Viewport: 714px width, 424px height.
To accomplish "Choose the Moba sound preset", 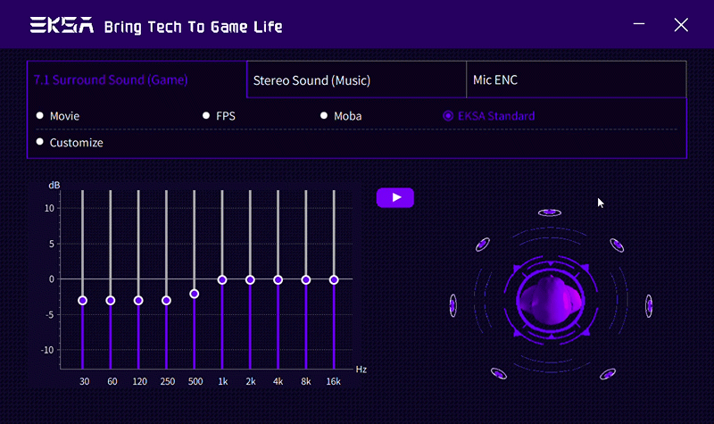I will [325, 116].
